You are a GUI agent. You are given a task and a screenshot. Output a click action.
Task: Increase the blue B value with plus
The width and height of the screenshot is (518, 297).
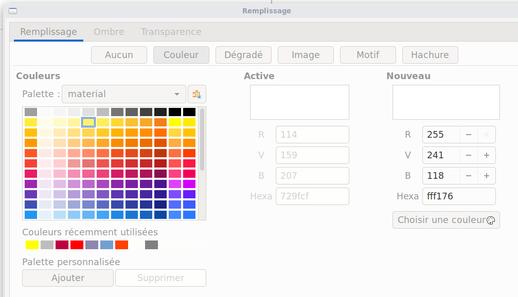[x=486, y=176]
